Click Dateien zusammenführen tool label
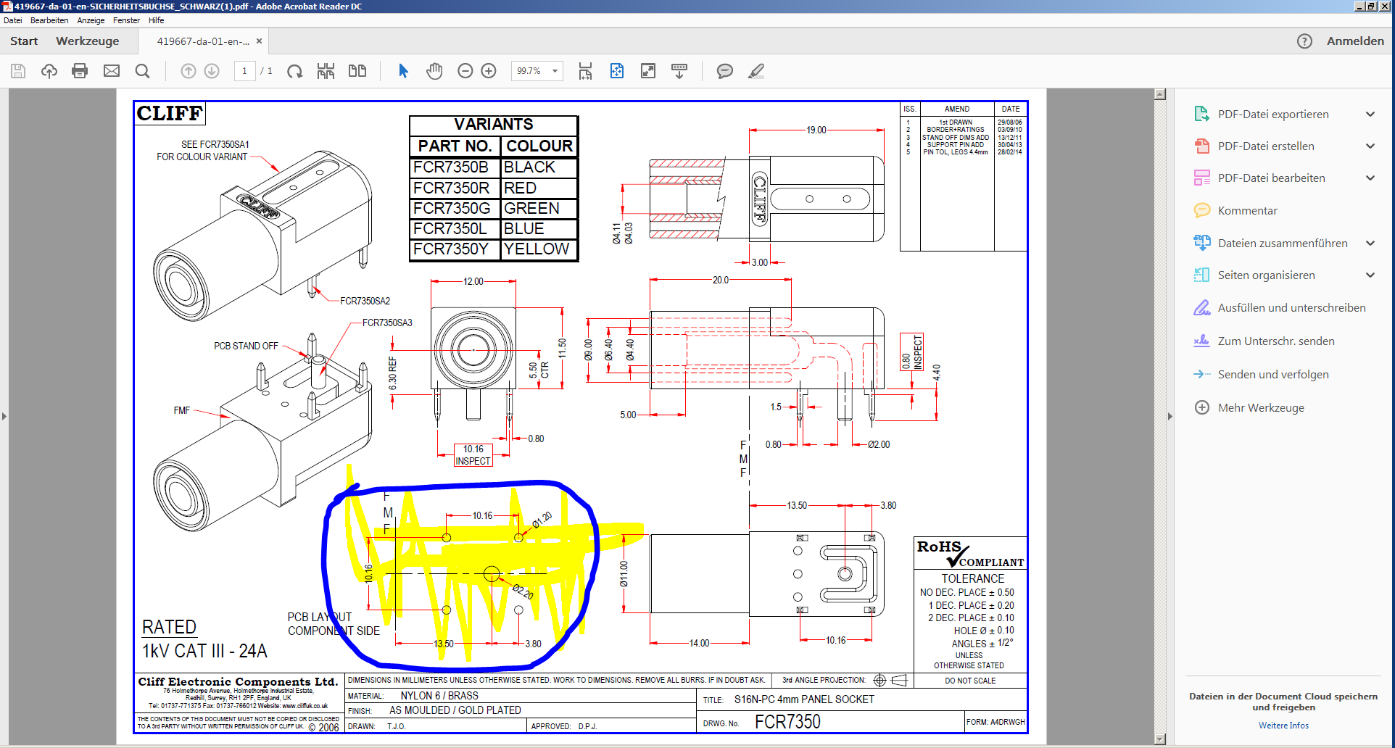 (1283, 244)
